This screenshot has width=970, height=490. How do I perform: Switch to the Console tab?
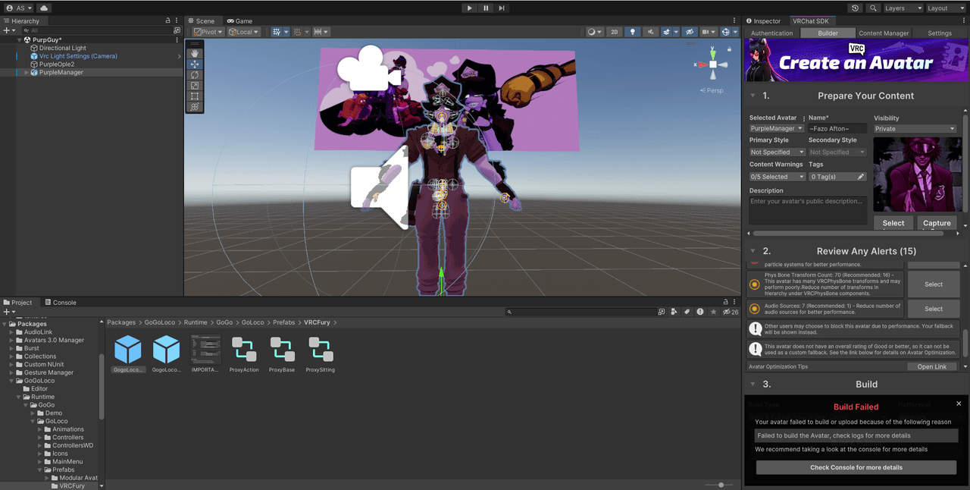coord(61,303)
